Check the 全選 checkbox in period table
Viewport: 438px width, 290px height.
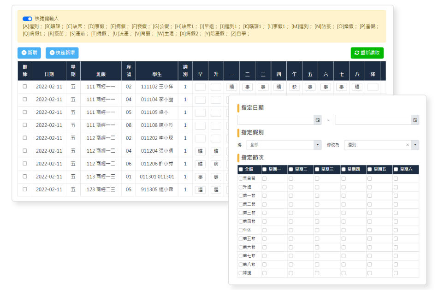(x=241, y=169)
